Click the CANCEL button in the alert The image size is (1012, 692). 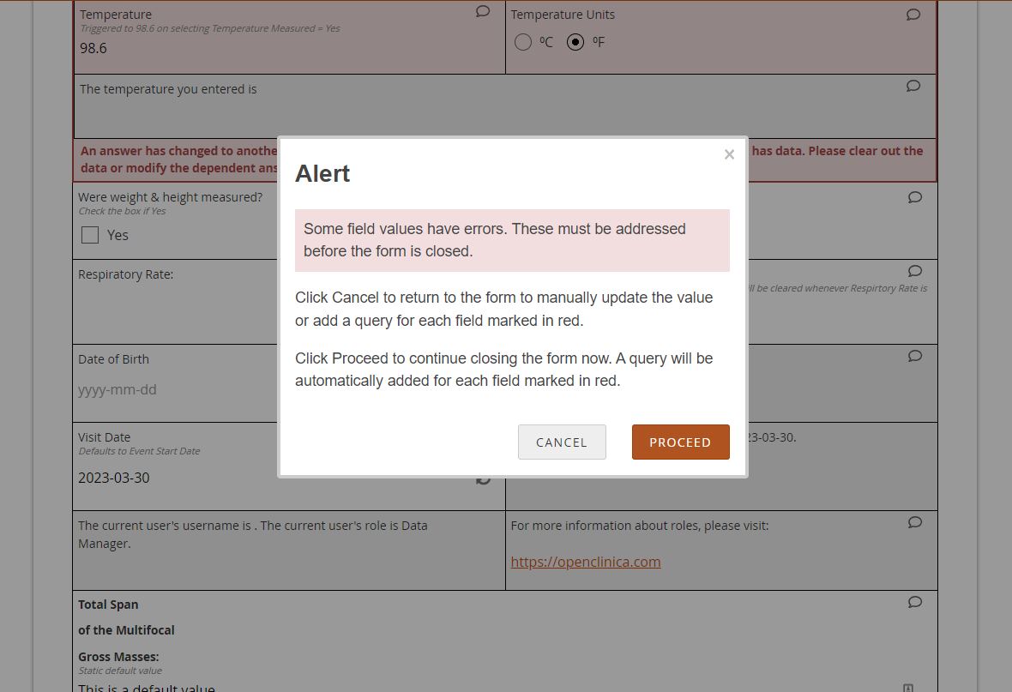click(x=562, y=442)
